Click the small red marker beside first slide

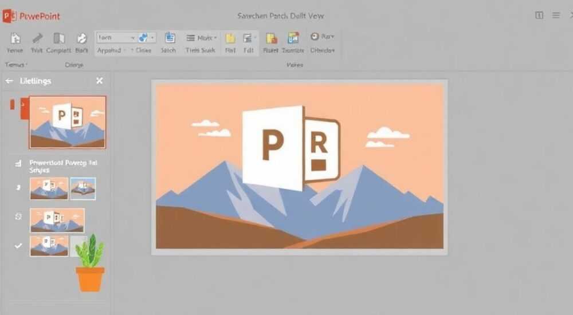(x=12, y=104)
